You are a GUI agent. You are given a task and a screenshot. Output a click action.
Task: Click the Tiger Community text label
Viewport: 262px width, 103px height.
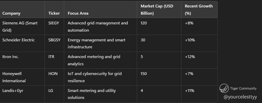pyautogui.click(x=243, y=89)
